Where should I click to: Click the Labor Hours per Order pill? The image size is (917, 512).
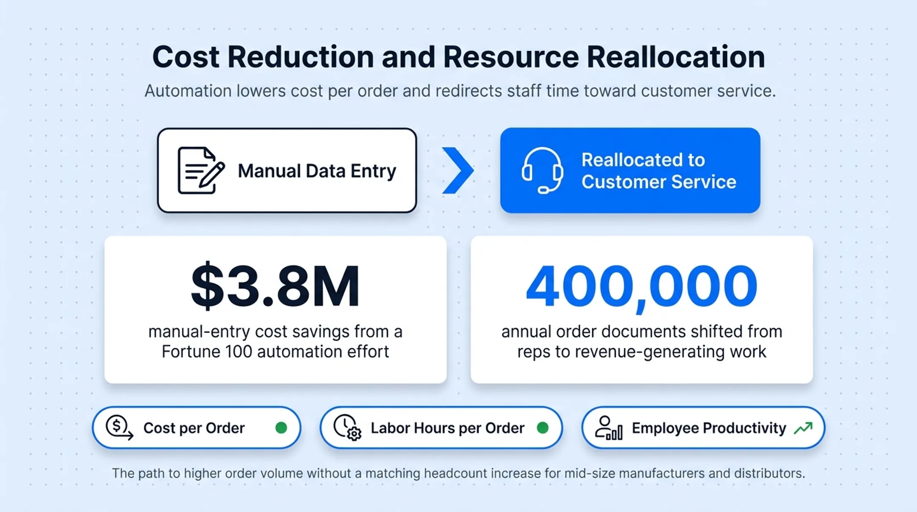pos(441,428)
